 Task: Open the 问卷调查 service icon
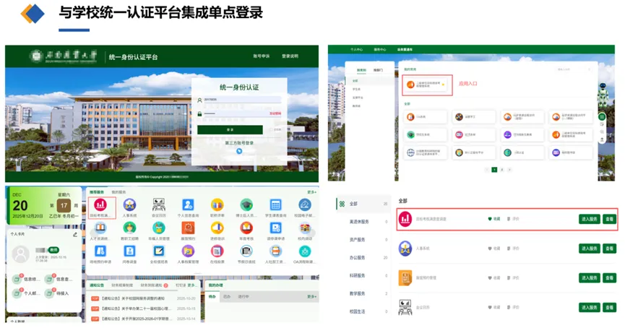click(129, 251)
